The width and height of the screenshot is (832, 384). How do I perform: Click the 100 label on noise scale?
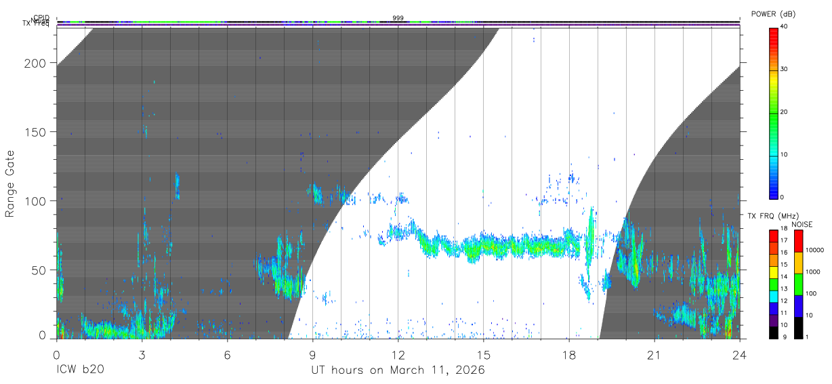point(812,293)
